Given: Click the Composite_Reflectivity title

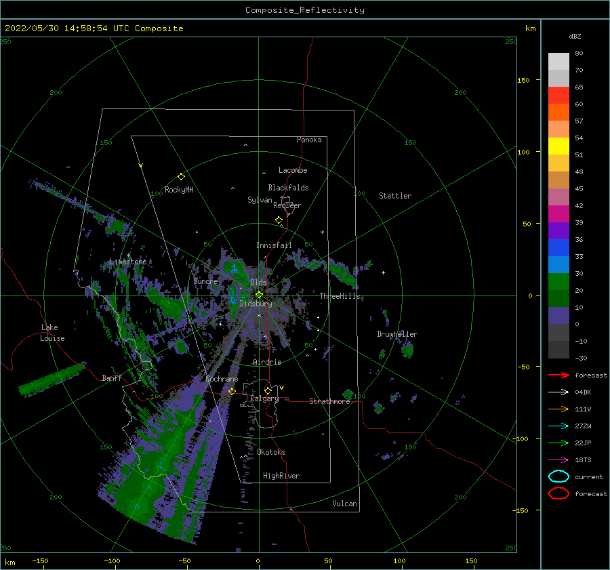Looking at the screenshot, I should point(304,10).
